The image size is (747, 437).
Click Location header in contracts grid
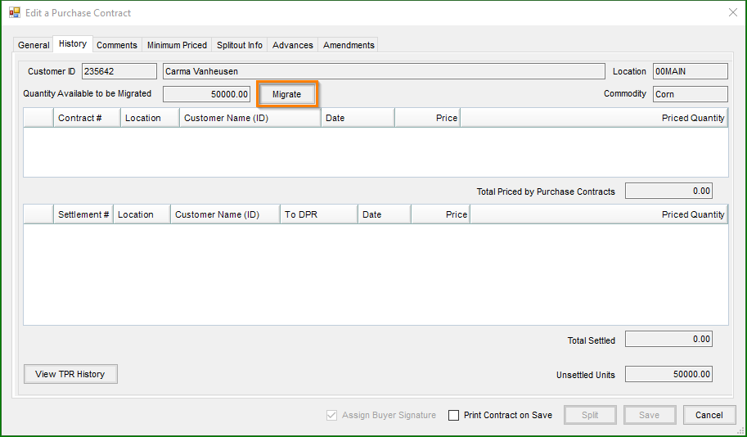pyautogui.click(x=150, y=118)
